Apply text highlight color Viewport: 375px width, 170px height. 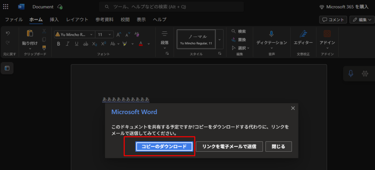[125, 44]
